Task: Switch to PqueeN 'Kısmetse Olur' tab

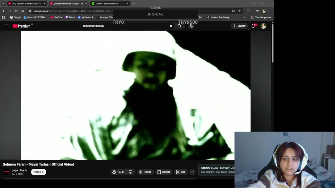Action: (27, 4)
